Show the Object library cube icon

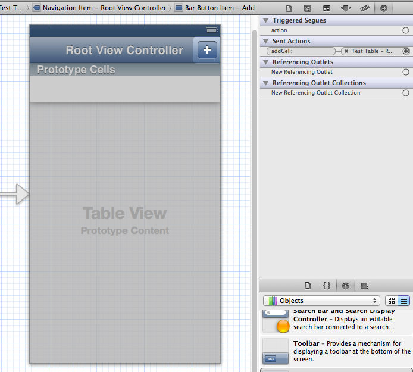(346, 286)
